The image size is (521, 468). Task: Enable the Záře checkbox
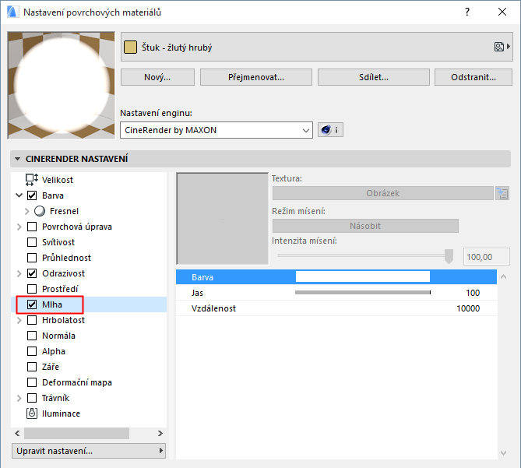(32, 367)
